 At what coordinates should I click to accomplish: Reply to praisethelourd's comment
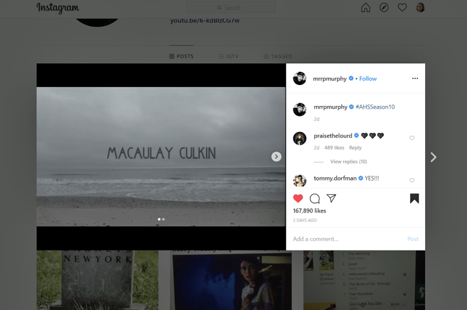[355, 148]
